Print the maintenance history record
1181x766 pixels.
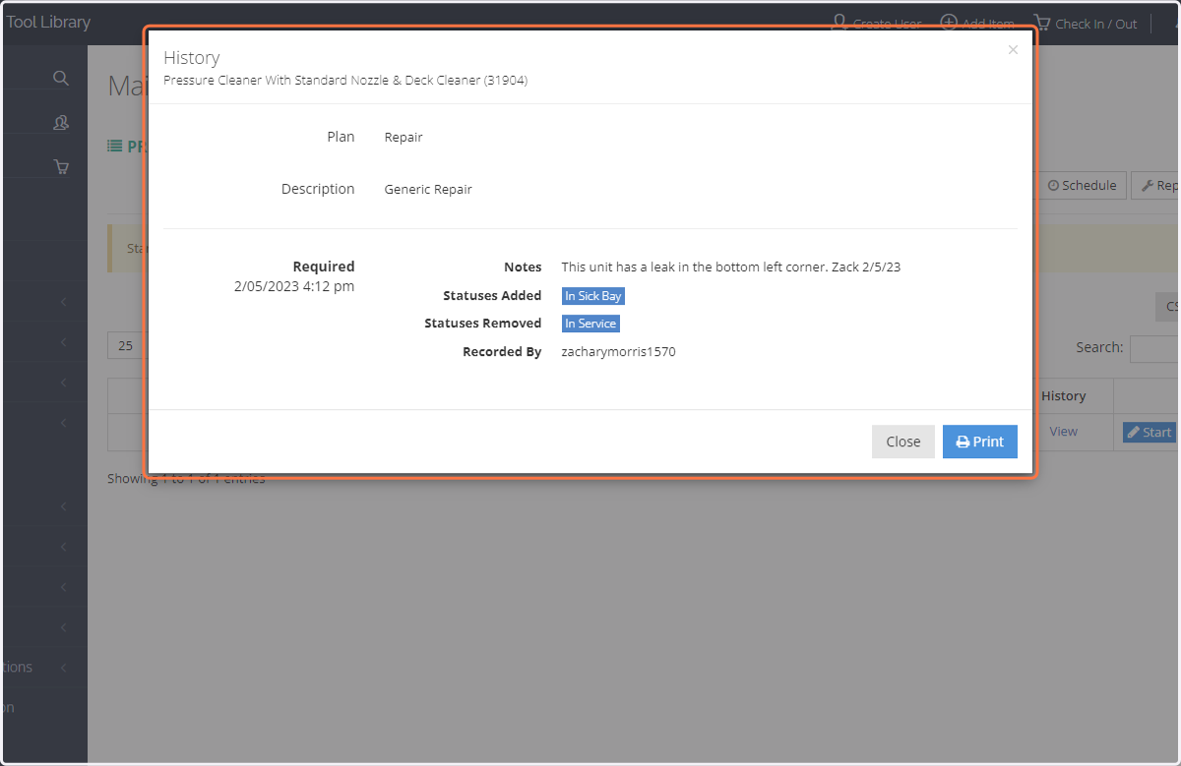[979, 442]
